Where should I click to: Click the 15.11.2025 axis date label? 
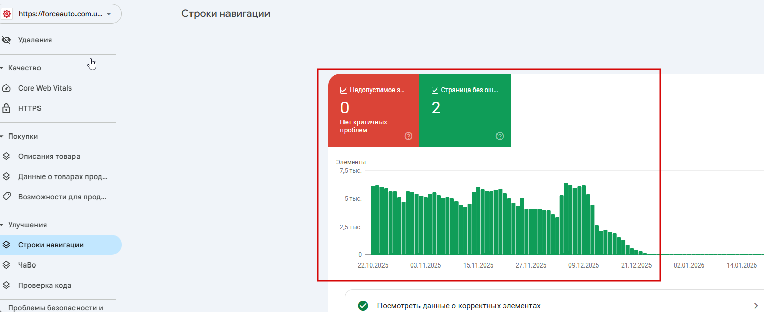point(478,265)
